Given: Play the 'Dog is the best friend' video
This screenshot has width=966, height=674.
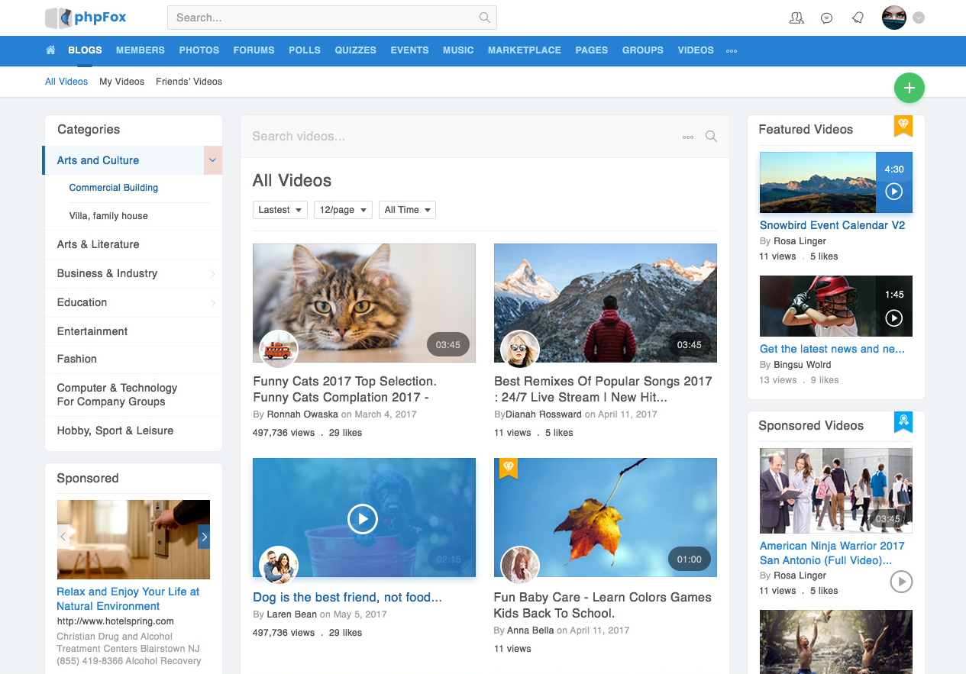Looking at the screenshot, I should pyautogui.click(x=363, y=519).
